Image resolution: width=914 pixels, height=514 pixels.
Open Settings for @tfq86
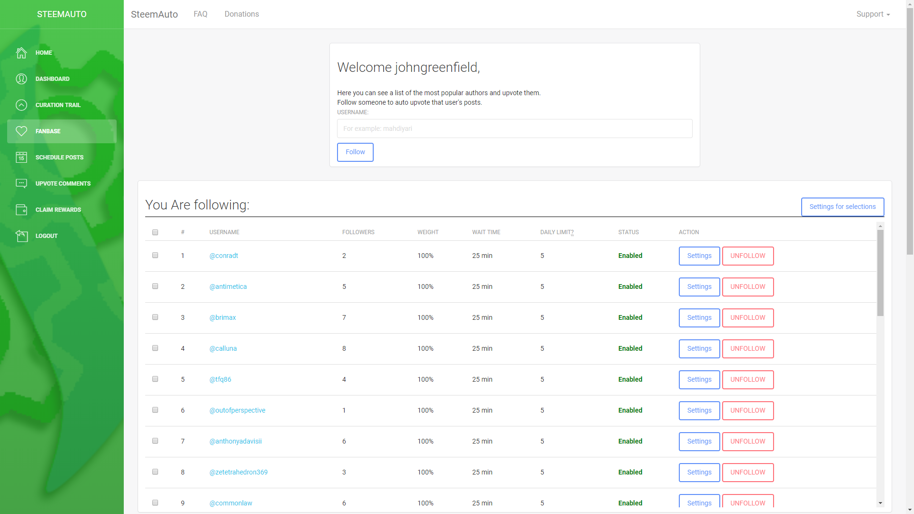pyautogui.click(x=699, y=380)
